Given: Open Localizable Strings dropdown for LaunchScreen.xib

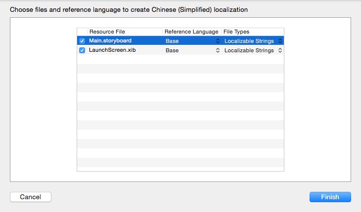Looking at the screenshot, I should click(252, 50).
